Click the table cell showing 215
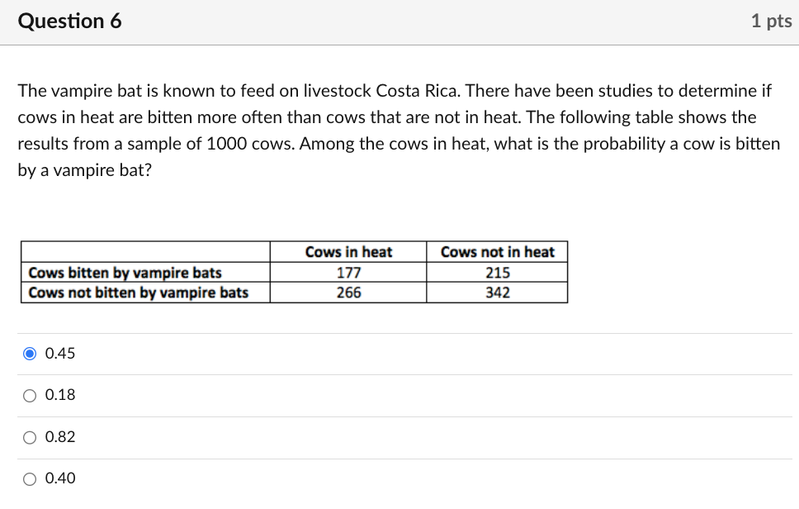The width and height of the screenshot is (799, 509). (x=498, y=273)
